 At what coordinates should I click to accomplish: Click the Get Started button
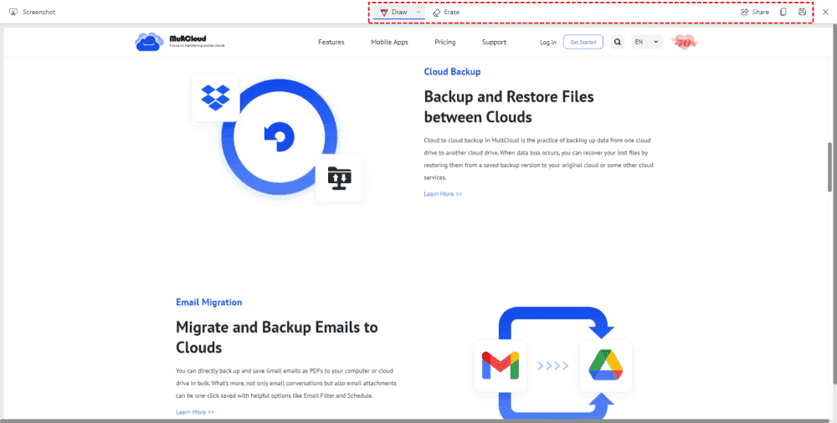[x=583, y=42]
